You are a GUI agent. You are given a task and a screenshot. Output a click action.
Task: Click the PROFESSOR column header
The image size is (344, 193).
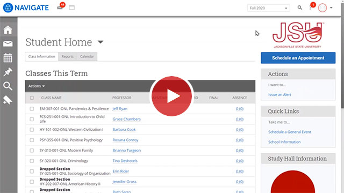[x=122, y=98]
